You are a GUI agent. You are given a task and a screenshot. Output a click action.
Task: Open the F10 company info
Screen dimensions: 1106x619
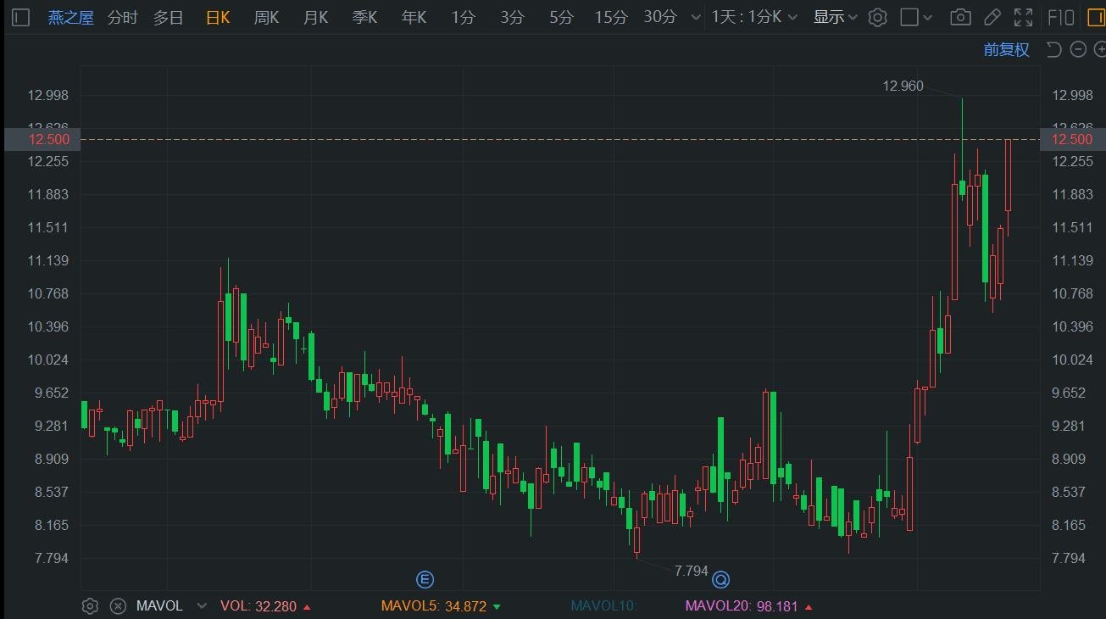click(x=1061, y=17)
